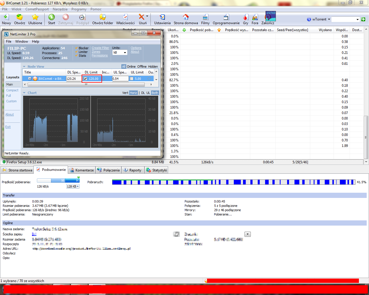Click the Oprogramowanie toolbar icon

pos(226,17)
